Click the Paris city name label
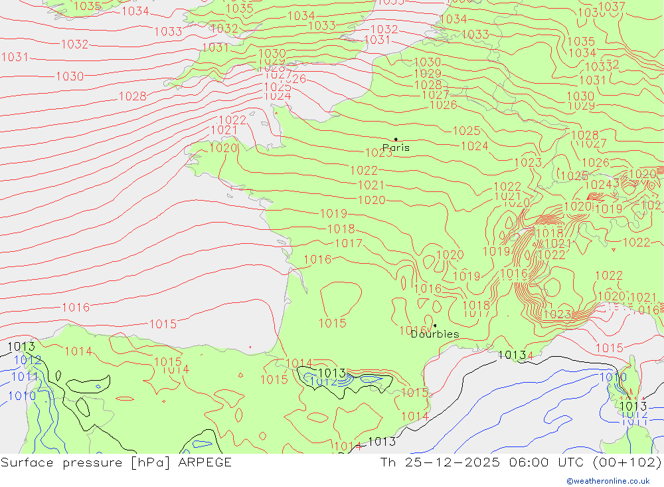This screenshot has height=487, width=664. coord(396,147)
